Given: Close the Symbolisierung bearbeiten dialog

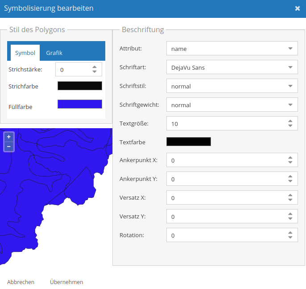Looking at the screenshot, I should point(297,8).
